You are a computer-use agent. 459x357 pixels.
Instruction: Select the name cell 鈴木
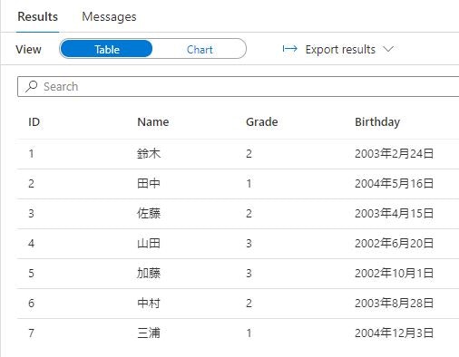pyautogui.click(x=149, y=153)
